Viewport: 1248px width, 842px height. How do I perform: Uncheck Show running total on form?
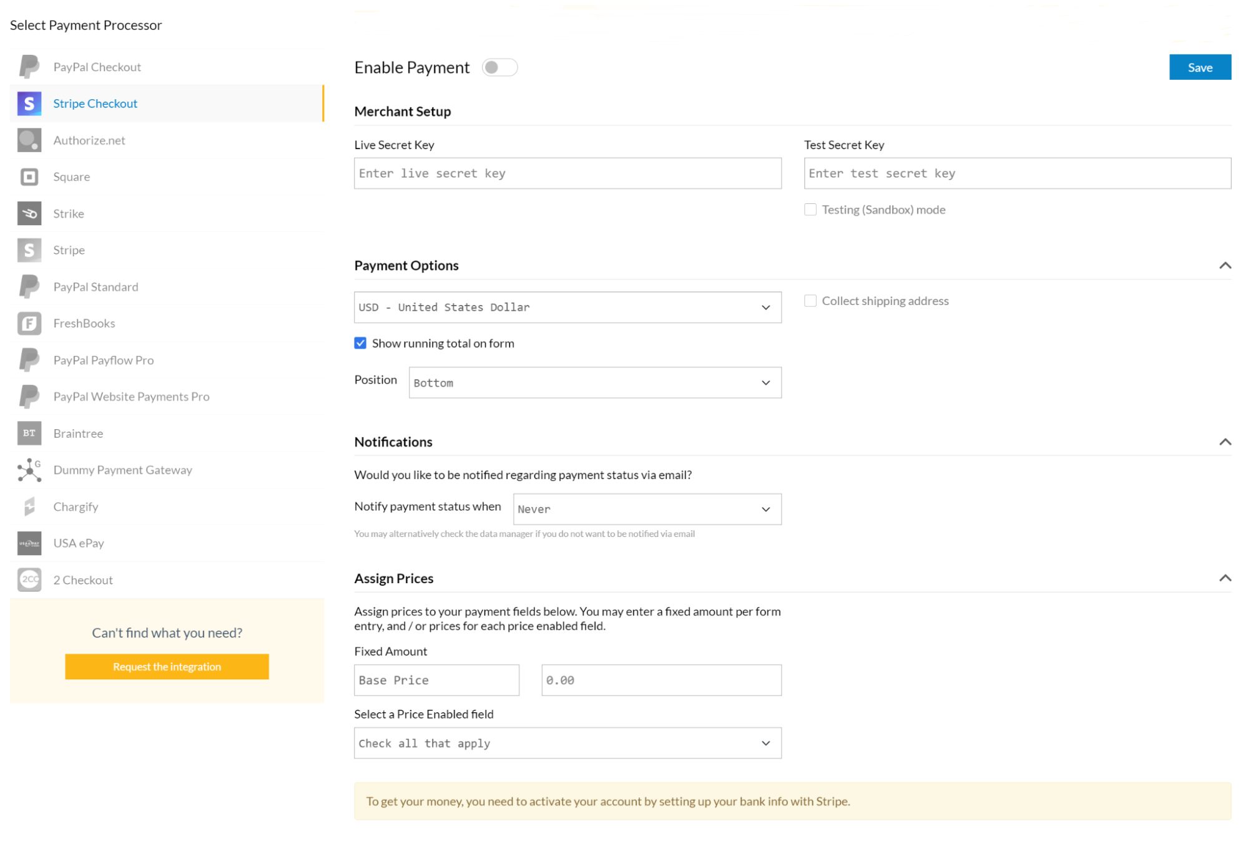pos(360,342)
